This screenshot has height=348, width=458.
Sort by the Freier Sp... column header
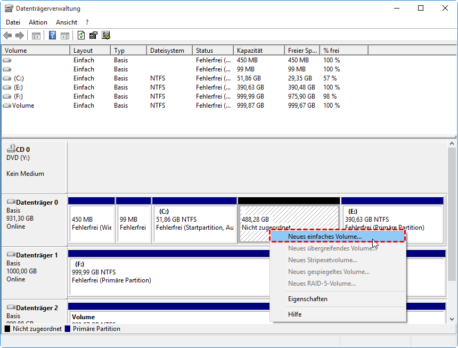[x=302, y=51]
